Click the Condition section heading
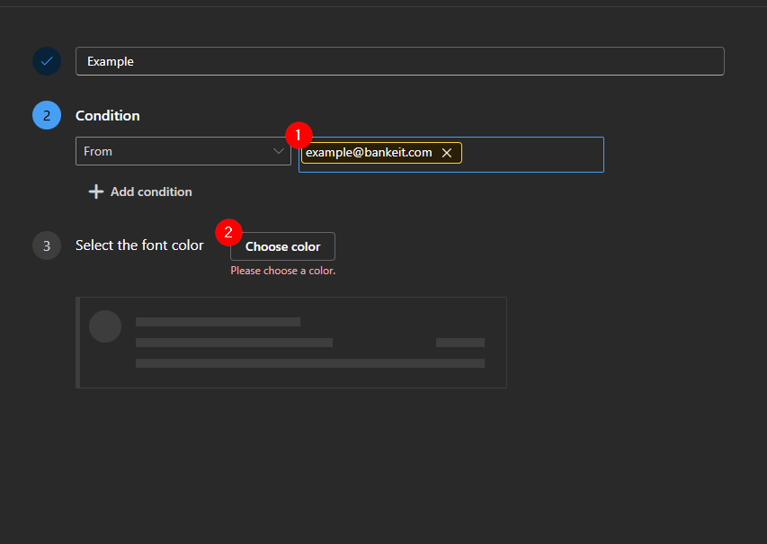This screenshot has height=544, width=767. pos(108,115)
